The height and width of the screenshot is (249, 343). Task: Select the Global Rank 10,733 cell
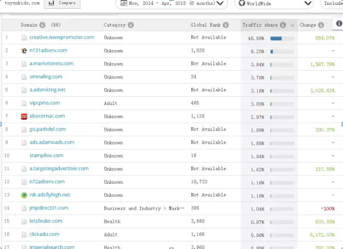tap(199, 182)
